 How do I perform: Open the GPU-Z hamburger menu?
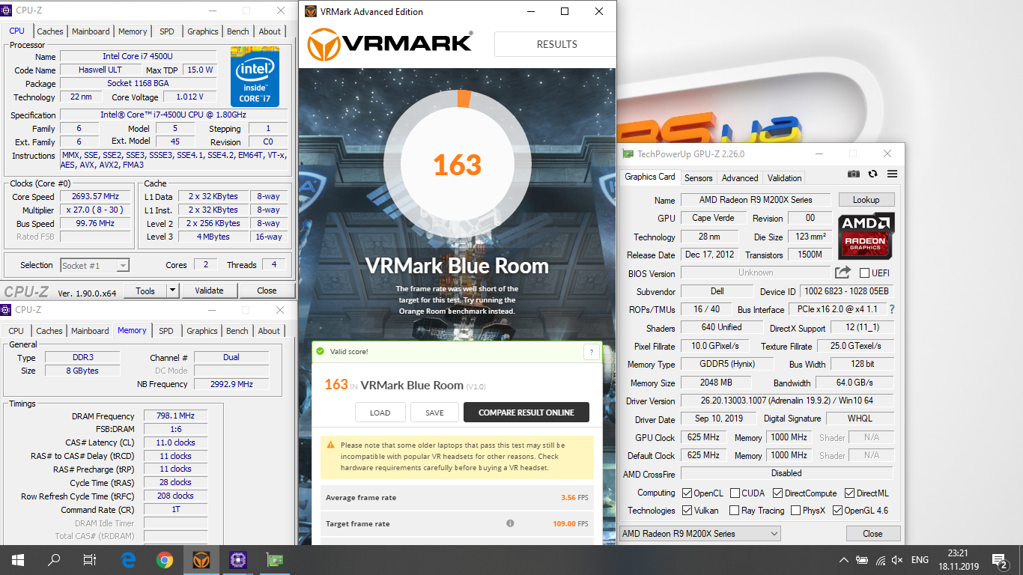[892, 174]
